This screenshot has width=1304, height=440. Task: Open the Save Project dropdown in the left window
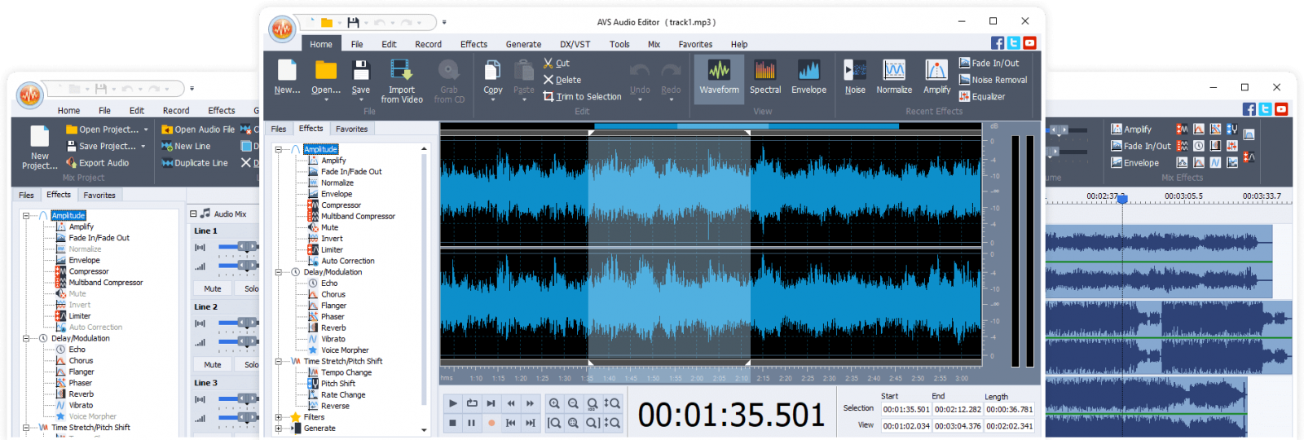143,147
